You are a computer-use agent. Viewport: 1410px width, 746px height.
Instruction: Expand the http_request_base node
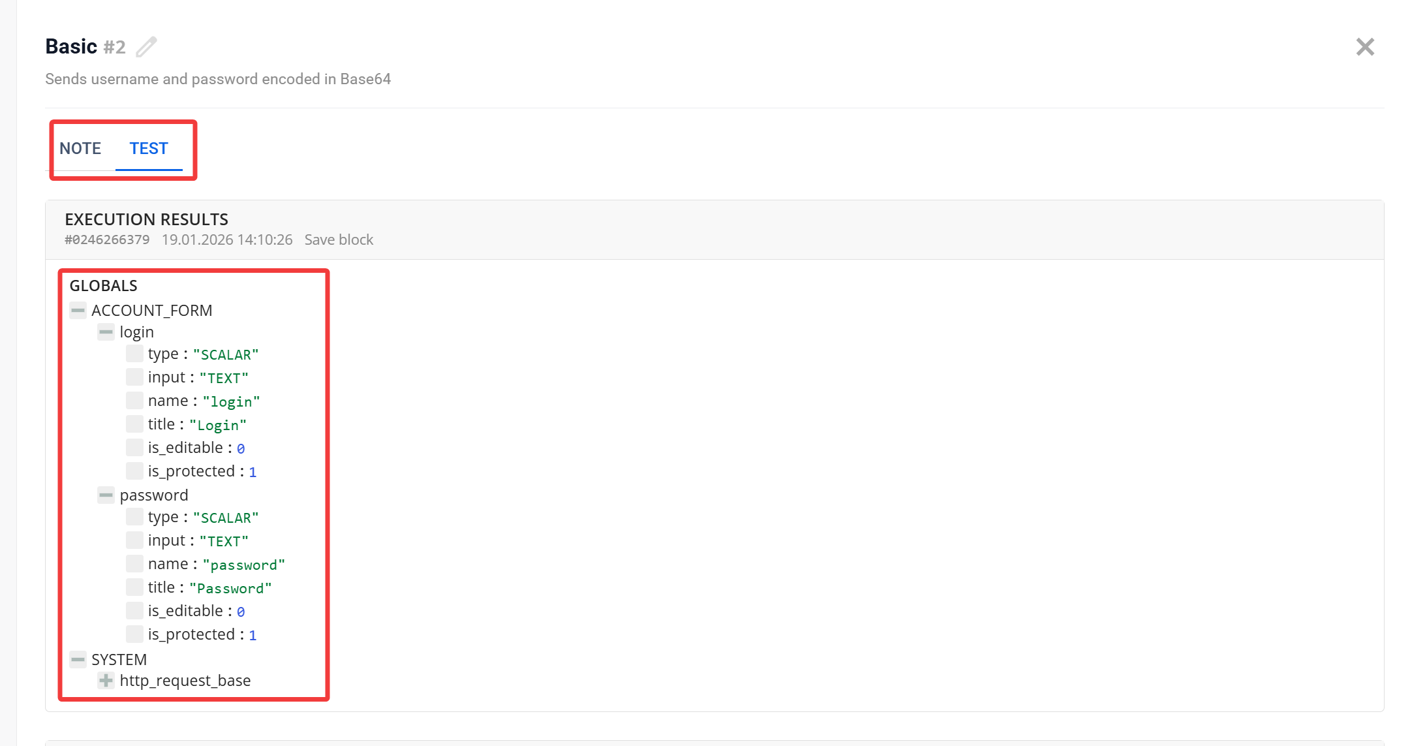(x=106, y=681)
